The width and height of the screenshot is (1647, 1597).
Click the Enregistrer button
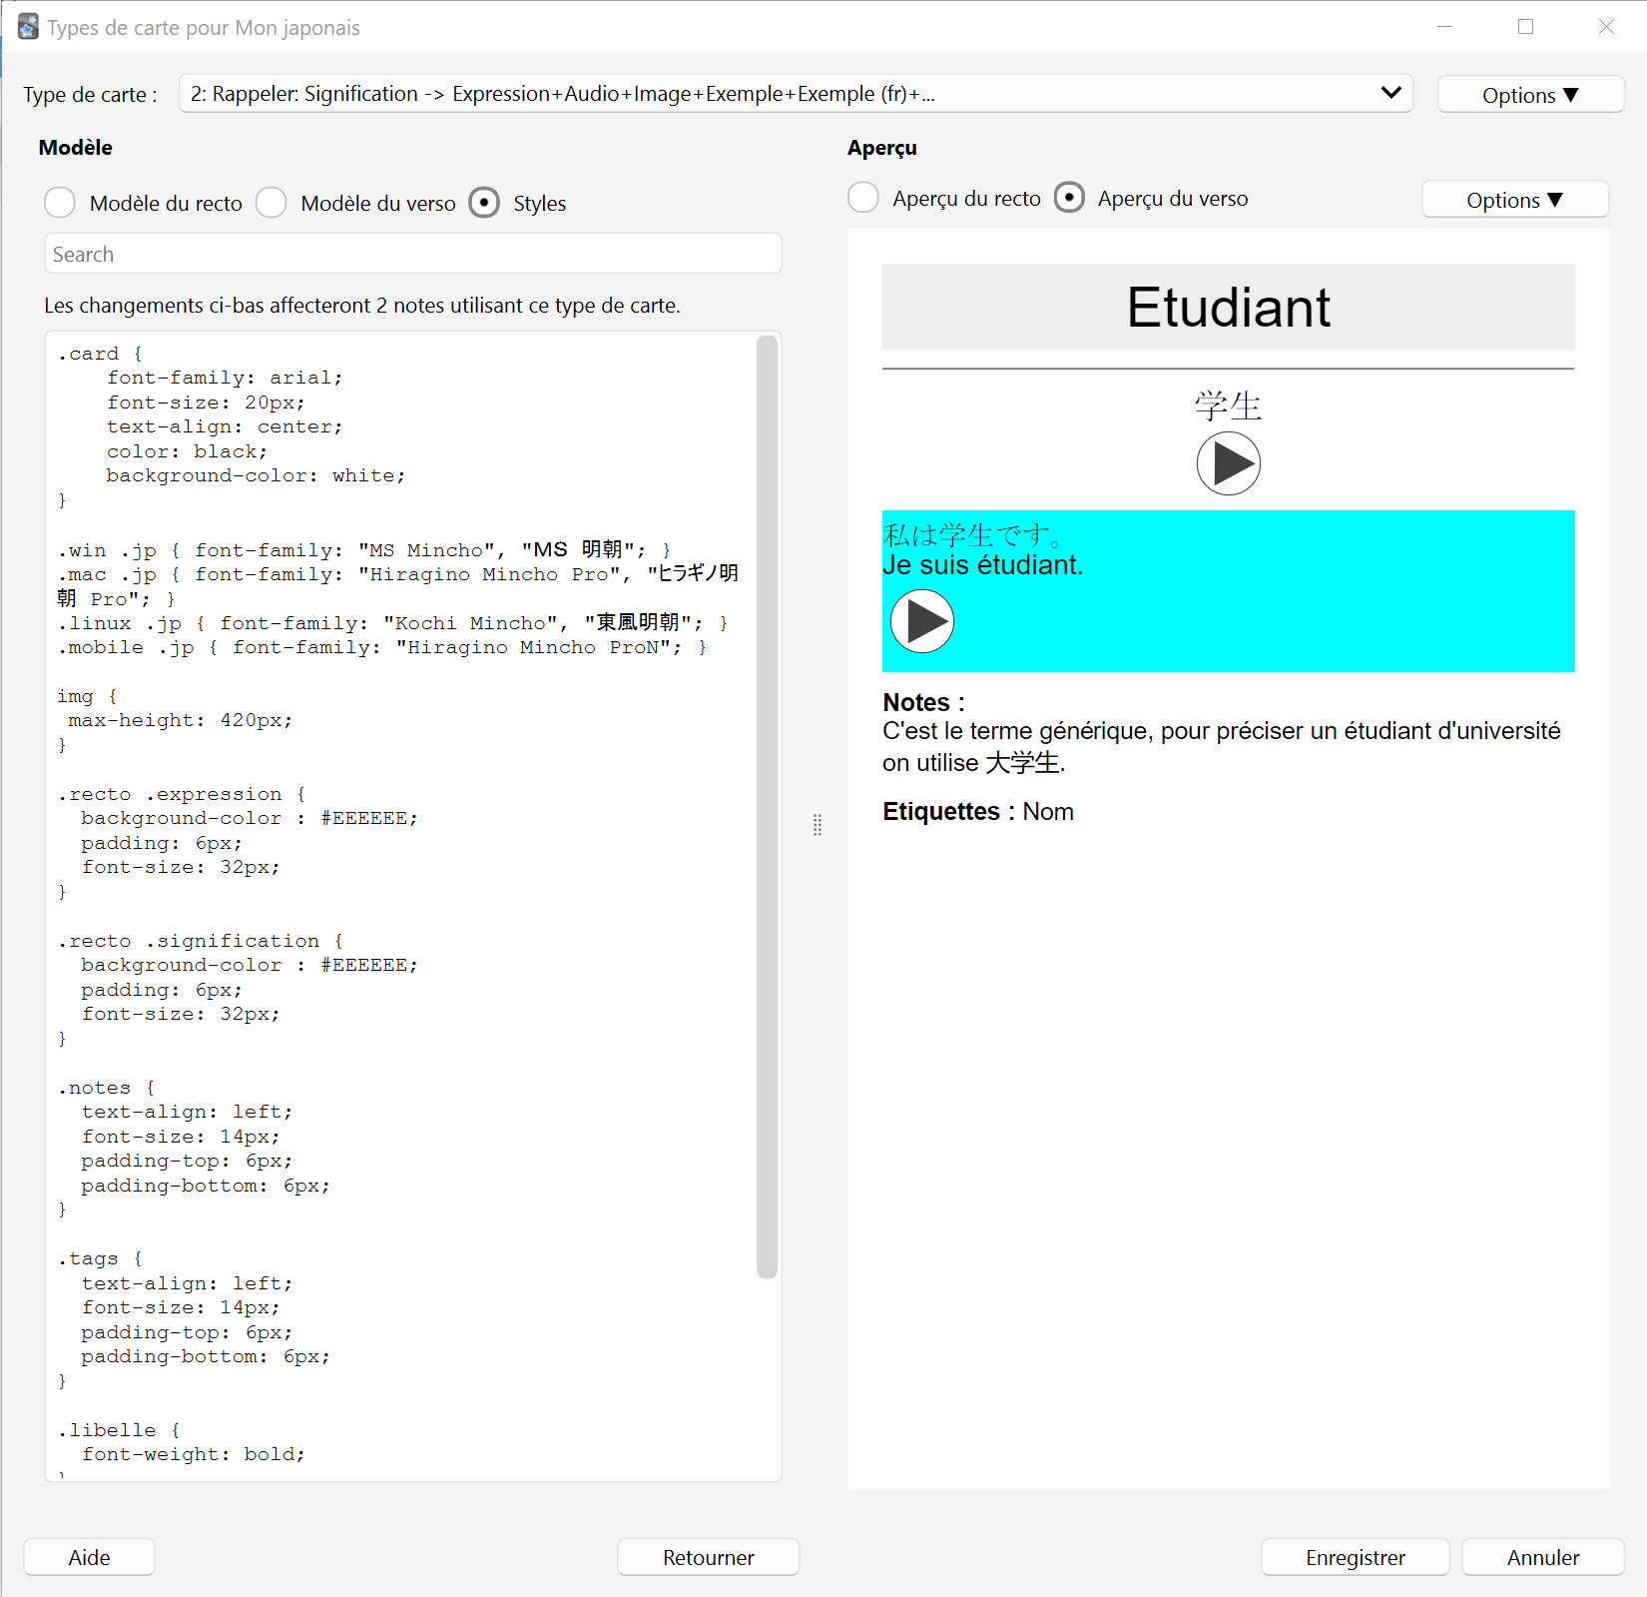(x=1355, y=1557)
